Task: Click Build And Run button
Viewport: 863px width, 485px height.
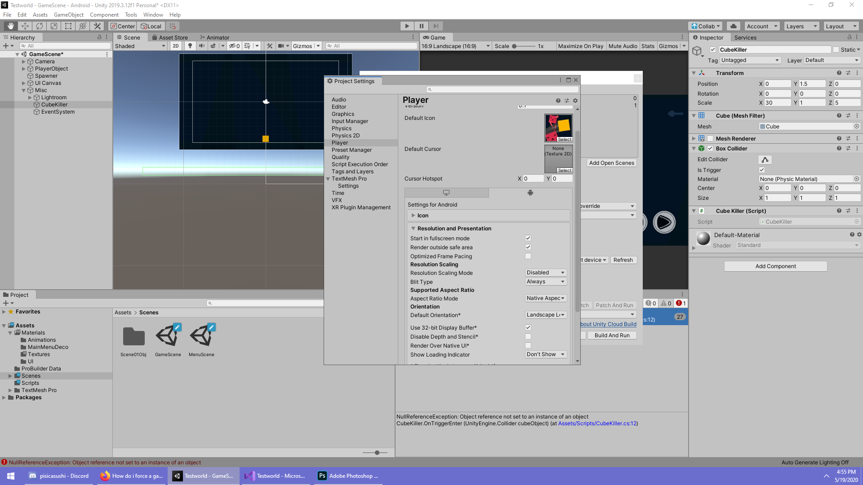Action: tap(612, 335)
